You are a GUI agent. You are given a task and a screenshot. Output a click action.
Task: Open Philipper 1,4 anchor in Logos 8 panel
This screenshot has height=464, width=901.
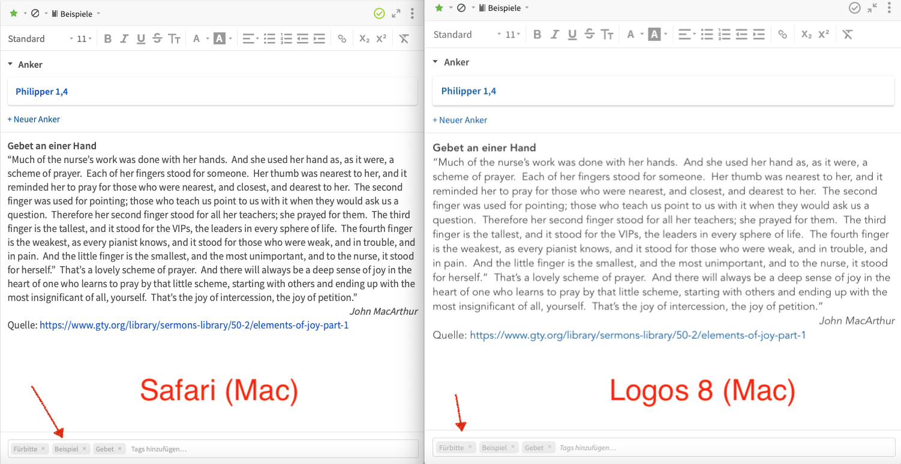pyautogui.click(x=468, y=91)
